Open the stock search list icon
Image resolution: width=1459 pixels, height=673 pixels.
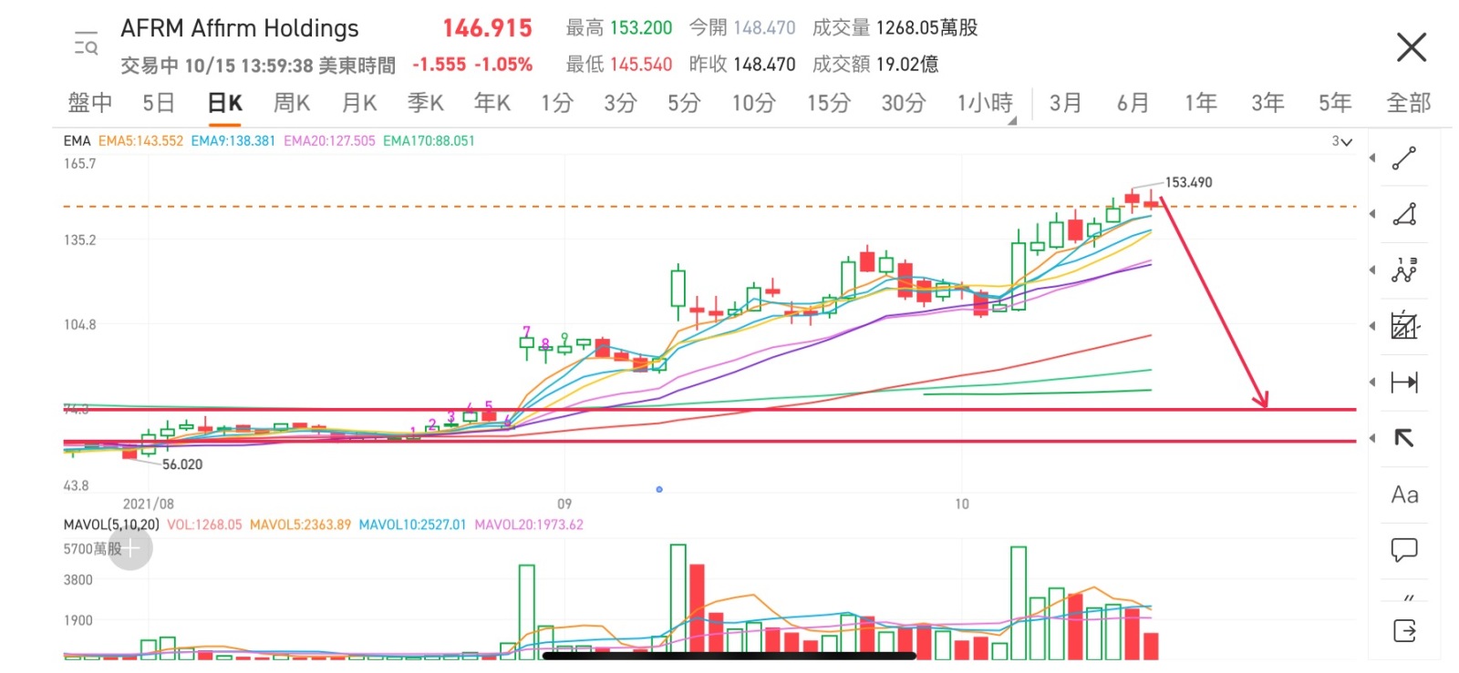click(x=86, y=43)
